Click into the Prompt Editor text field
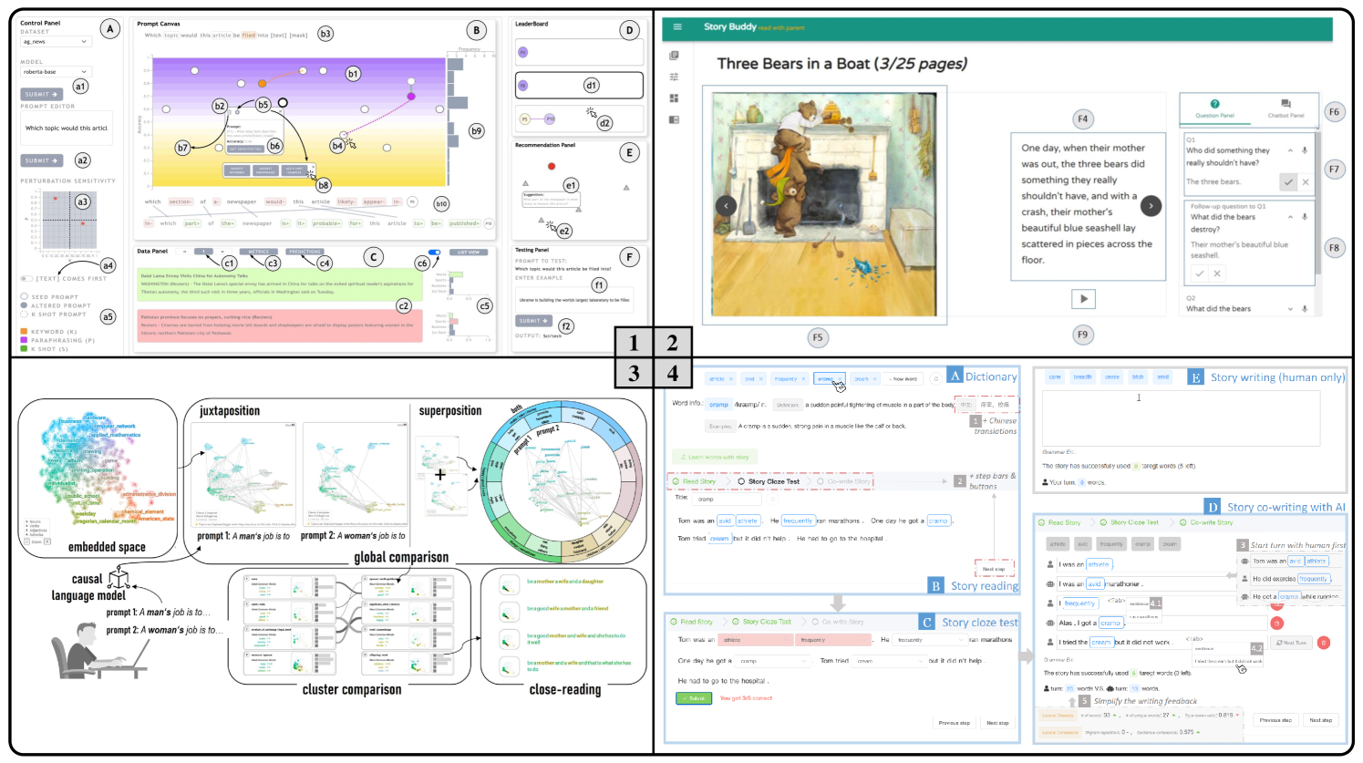 point(67,129)
